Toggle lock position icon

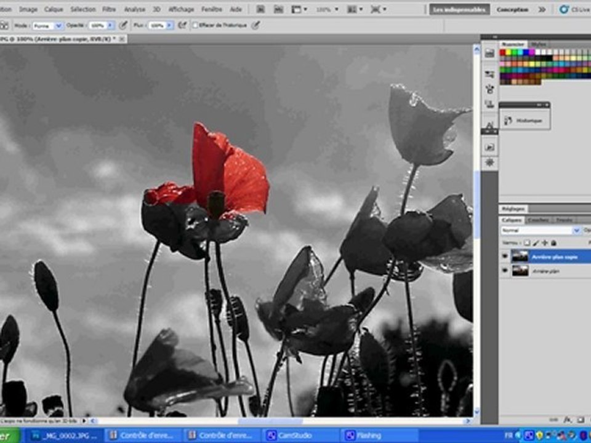point(545,244)
